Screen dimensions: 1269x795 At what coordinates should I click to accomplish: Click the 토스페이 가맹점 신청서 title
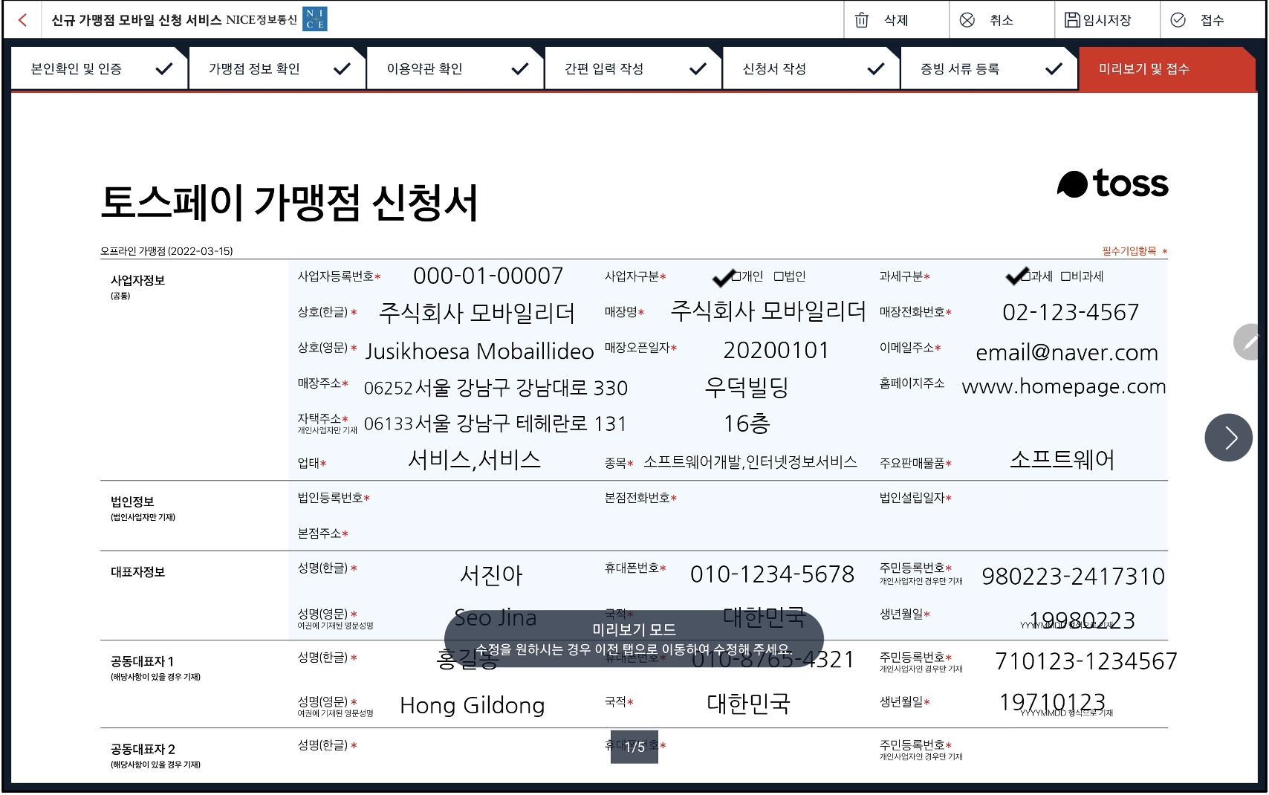coord(289,202)
